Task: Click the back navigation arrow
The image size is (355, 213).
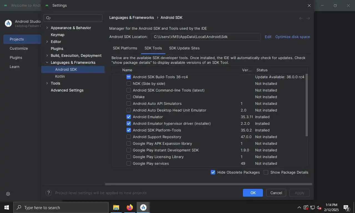Action: point(301,18)
